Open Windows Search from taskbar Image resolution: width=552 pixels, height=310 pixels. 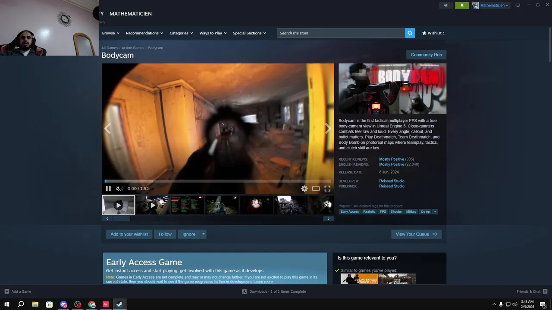coord(21,304)
